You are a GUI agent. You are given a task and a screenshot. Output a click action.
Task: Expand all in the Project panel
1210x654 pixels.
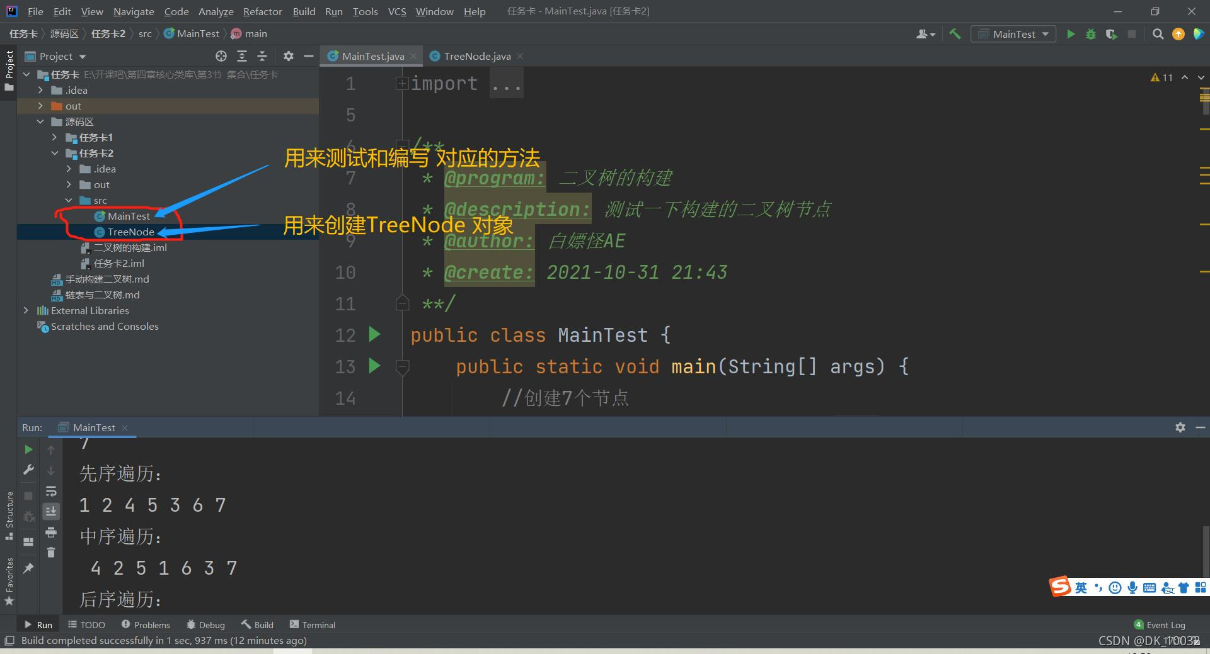tap(242, 56)
